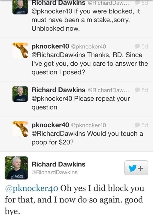Open pknocker40 avatar on '$20' tweet

point(20,129)
